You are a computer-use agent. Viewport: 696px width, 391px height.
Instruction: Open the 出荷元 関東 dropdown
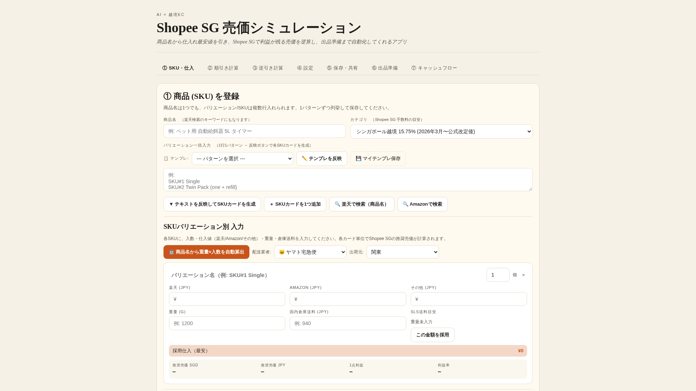tap(403, 252)
